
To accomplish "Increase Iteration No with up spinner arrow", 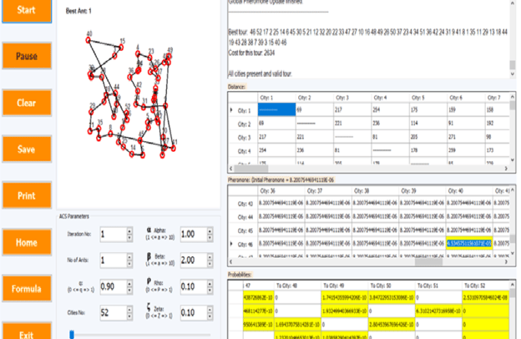I will tap(129, 231).
